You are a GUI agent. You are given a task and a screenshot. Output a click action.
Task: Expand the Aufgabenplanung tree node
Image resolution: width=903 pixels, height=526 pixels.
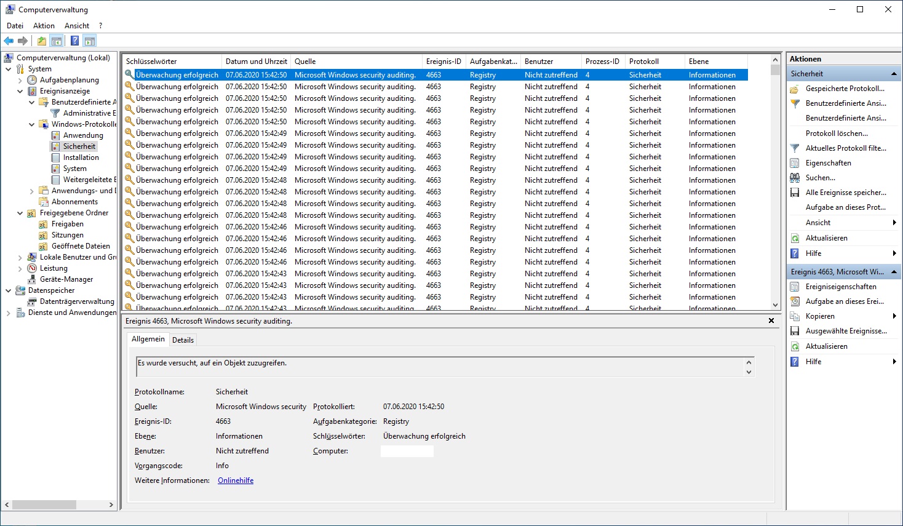[20, 80]
